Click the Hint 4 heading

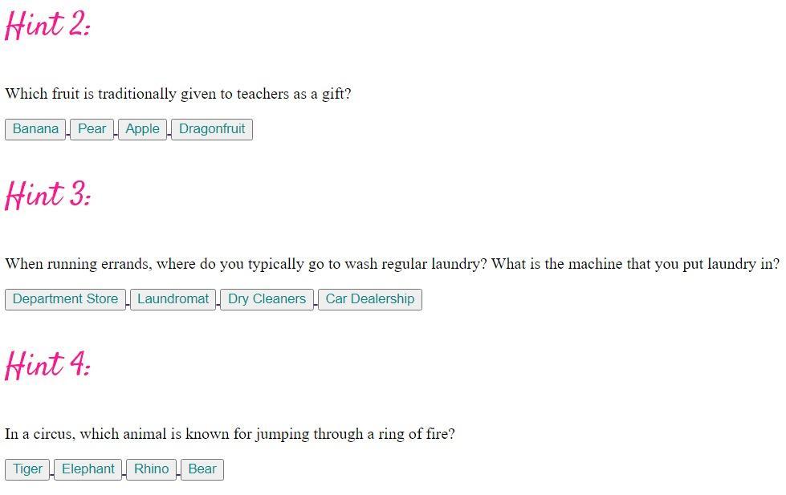48,365
